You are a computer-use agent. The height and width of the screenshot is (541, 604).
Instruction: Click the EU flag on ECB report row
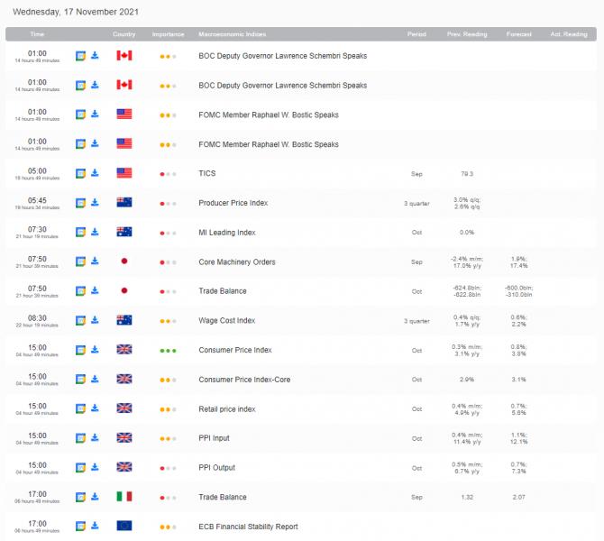[x=124, y=526]
